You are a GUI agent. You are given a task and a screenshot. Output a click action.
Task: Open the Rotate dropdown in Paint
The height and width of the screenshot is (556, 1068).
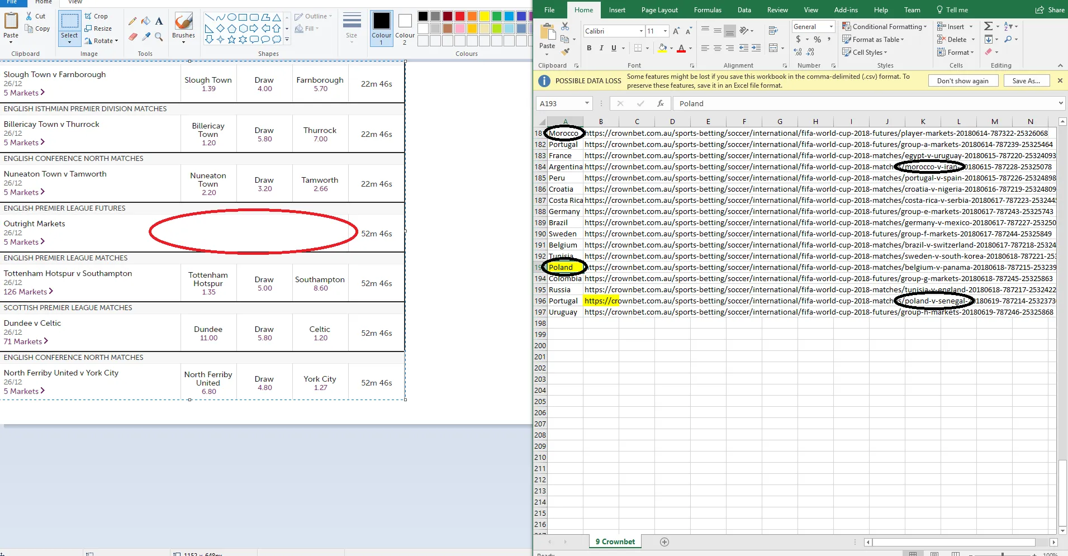coord(101,41)
